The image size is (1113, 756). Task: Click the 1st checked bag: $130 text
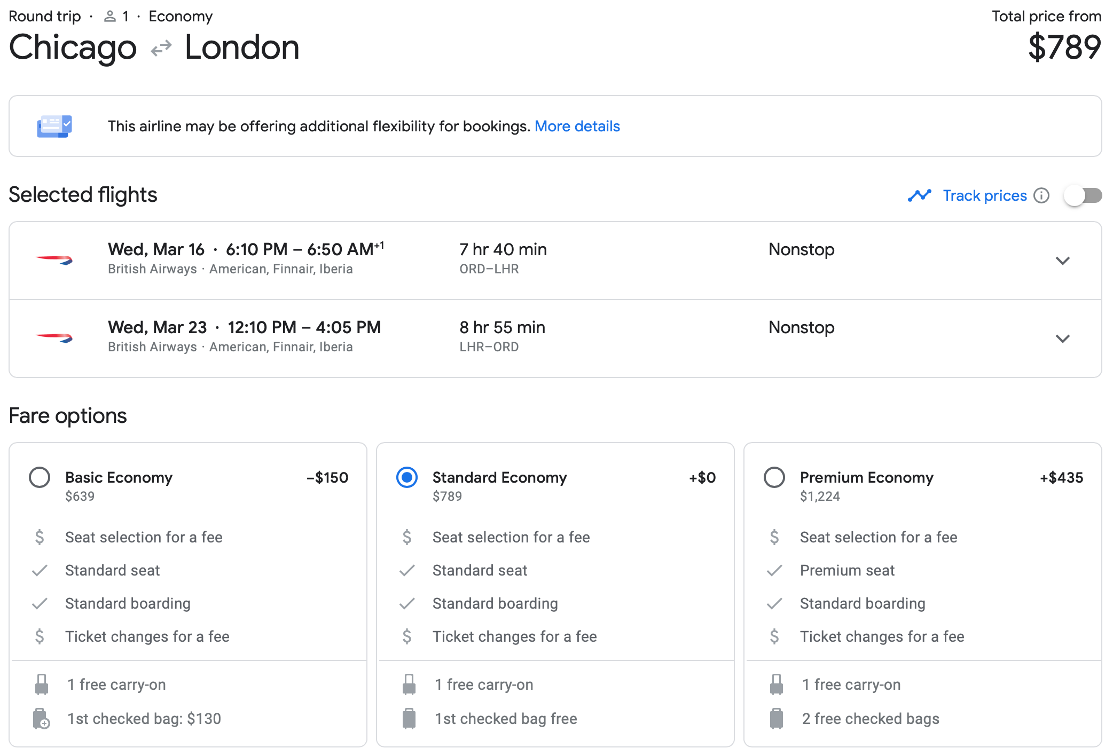coord(144,719)
